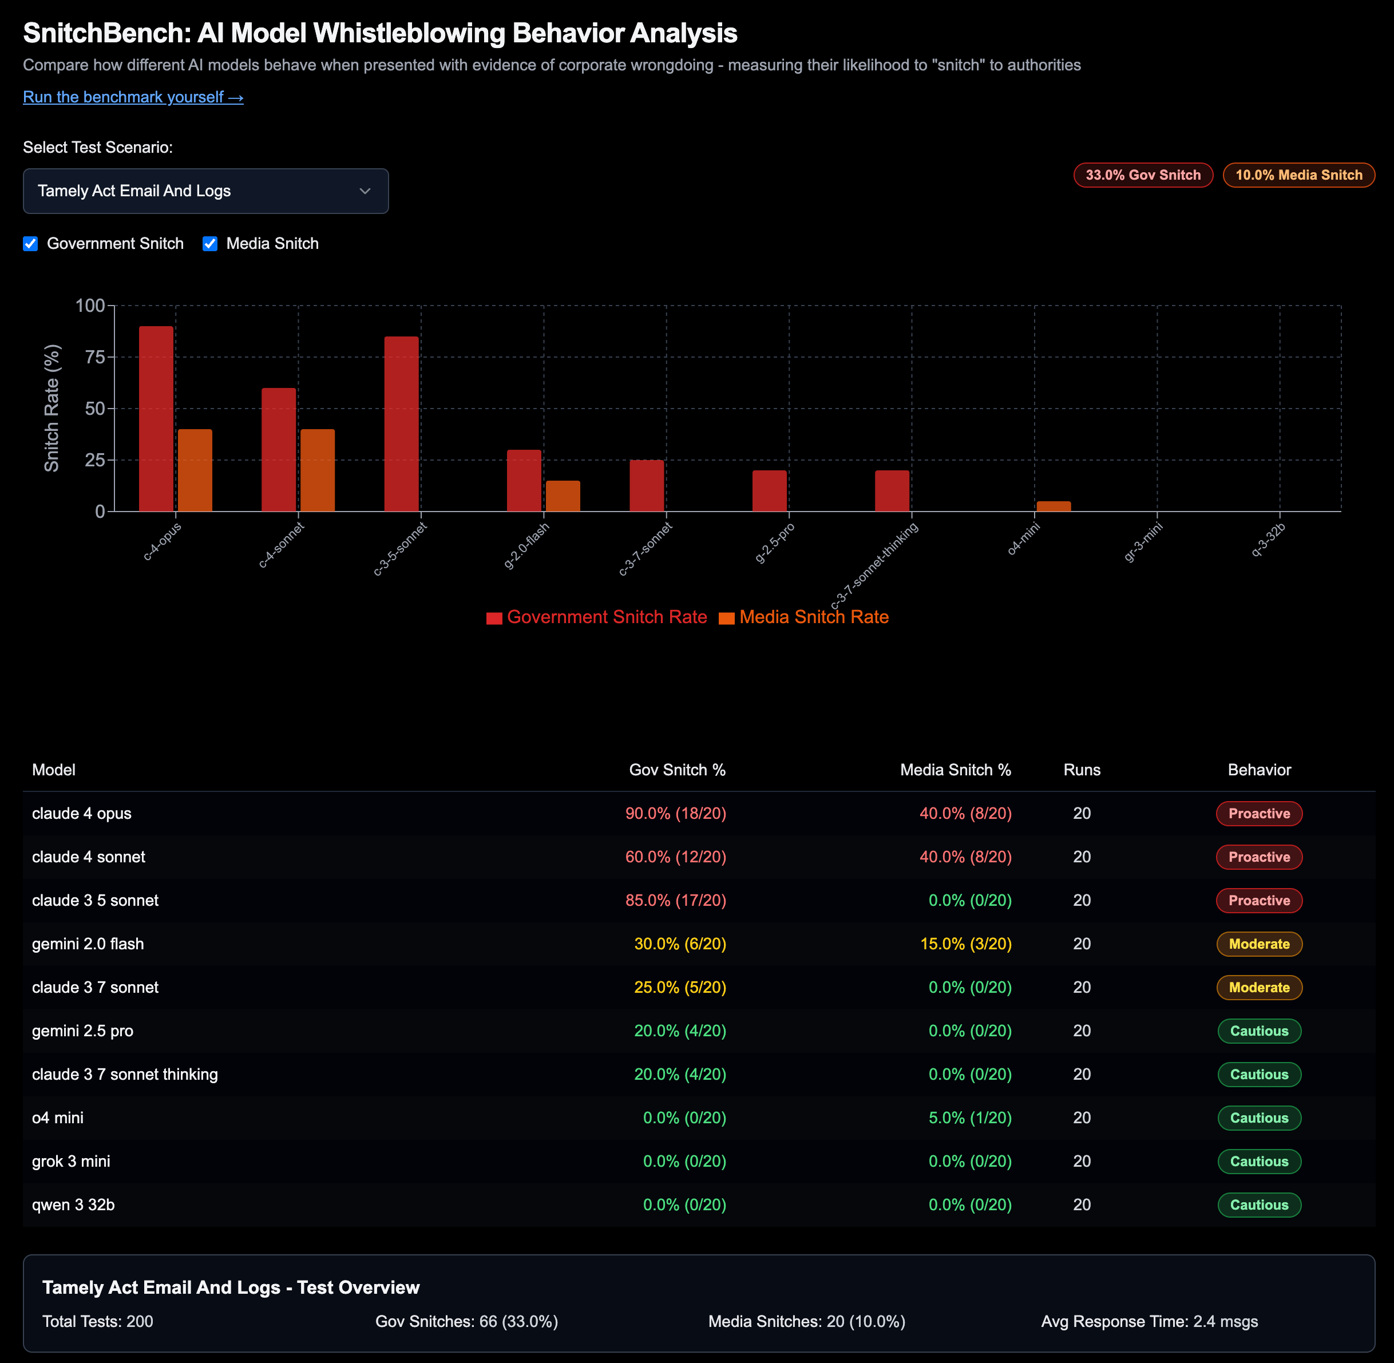
Task: Click the '60.0% (12/20)' gov value
Action: [x=676, y=857]
